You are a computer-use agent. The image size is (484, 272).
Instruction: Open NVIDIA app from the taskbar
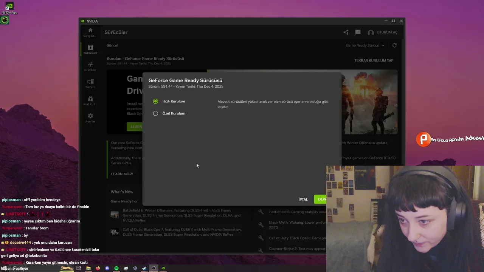point(163,268)
